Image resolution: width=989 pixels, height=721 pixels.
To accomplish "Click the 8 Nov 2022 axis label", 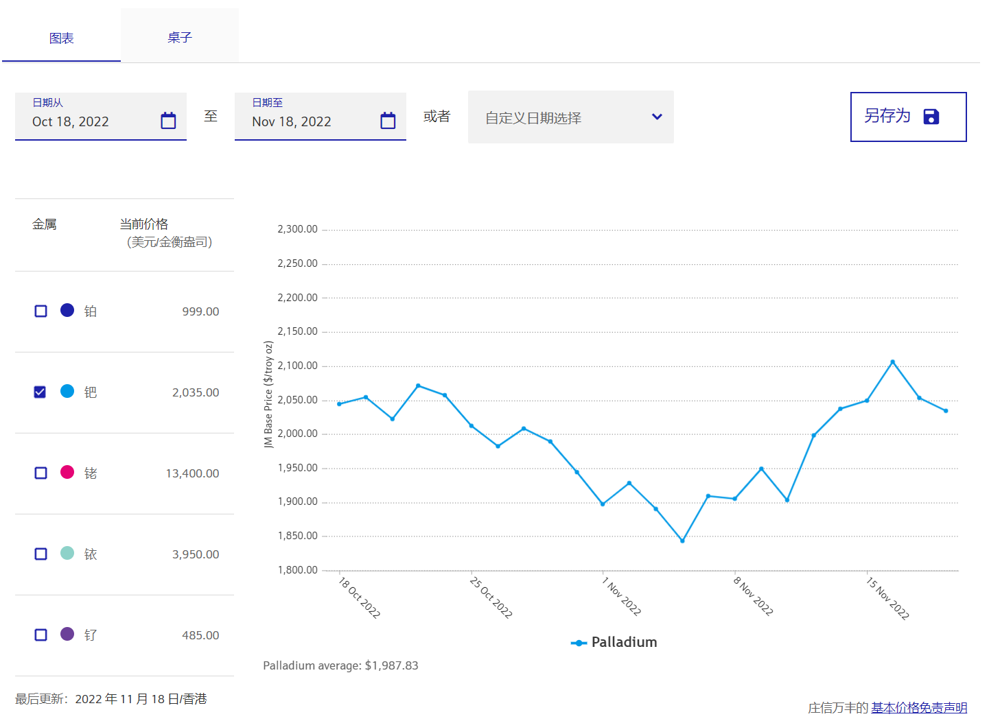I will [754, 595].
